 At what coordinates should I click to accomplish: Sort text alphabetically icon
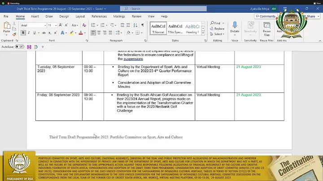(x=135, y=25)
